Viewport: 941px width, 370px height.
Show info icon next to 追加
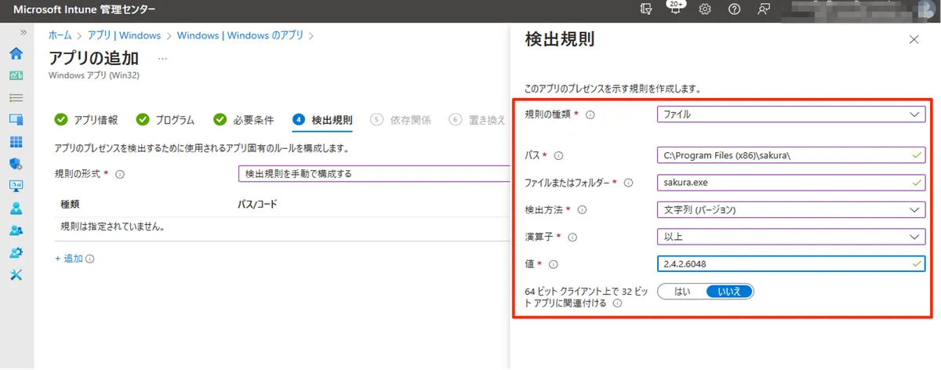[90, 259]
